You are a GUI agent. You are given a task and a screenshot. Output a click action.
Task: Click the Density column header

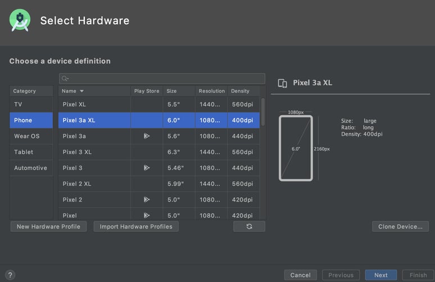pyautogui.click(x=243, y=91)
